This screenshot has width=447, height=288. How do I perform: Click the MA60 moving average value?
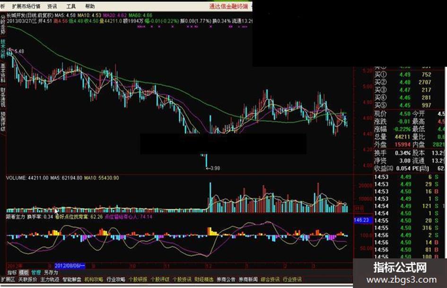[x=140, y=15]
